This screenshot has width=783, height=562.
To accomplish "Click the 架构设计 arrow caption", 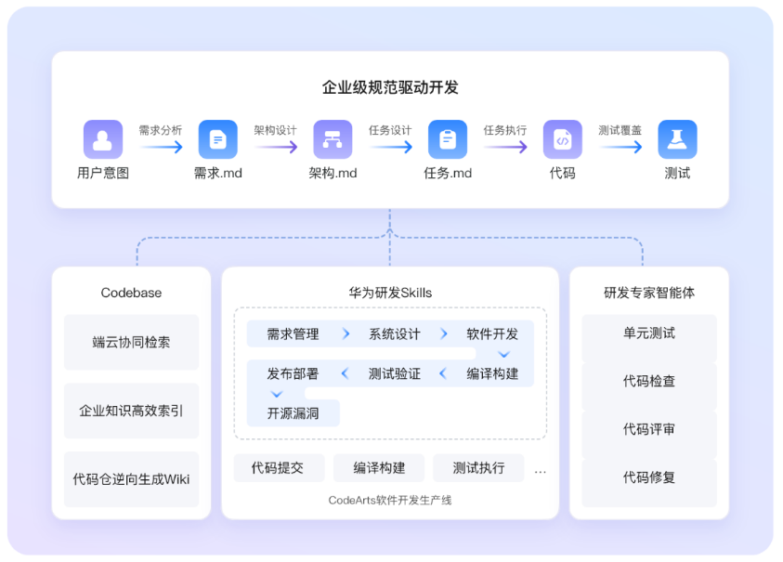I will (275, 130).
